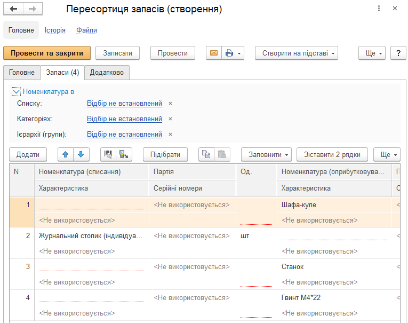Click Провести та закрити
408x323 pixels.
(x=47, y=53)
